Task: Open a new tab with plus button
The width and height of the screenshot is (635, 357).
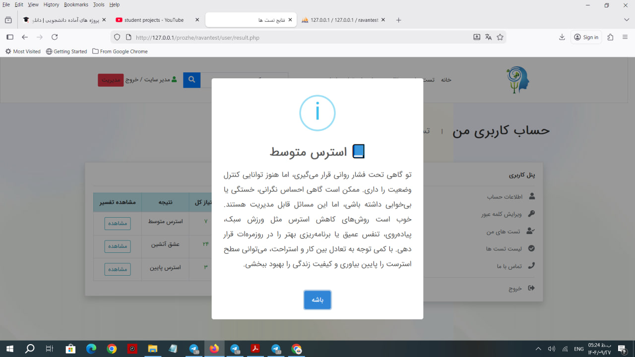Action: [398, 20]
